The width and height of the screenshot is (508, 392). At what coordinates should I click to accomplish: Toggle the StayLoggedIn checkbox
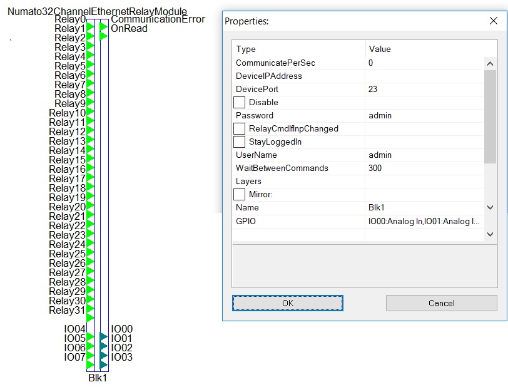pyautogui.click(x=239, y=142)
